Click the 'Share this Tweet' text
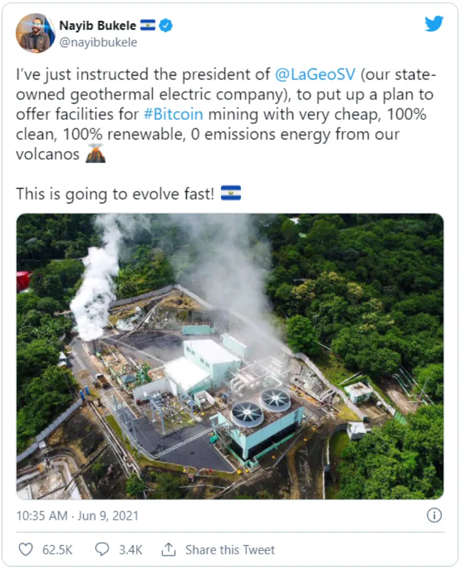 pos(230,549)
